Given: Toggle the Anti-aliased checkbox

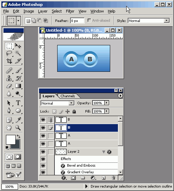Looking at the screenshot, I should 89,20.
